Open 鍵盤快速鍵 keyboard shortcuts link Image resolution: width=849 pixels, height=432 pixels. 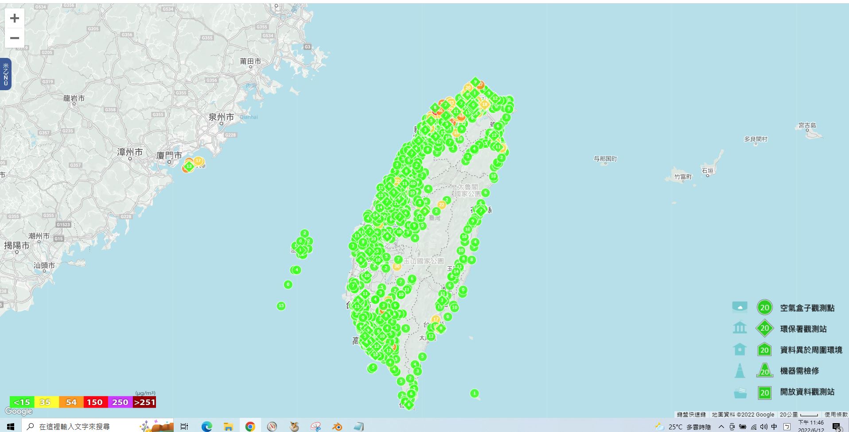coord(691,414)
